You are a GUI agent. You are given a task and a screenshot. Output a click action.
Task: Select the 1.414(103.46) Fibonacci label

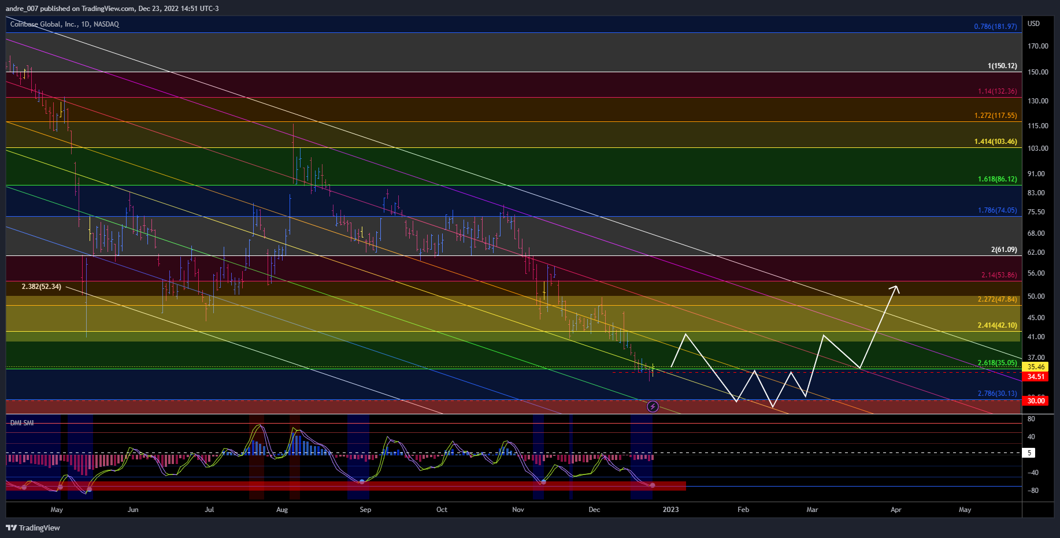point(995,142)
